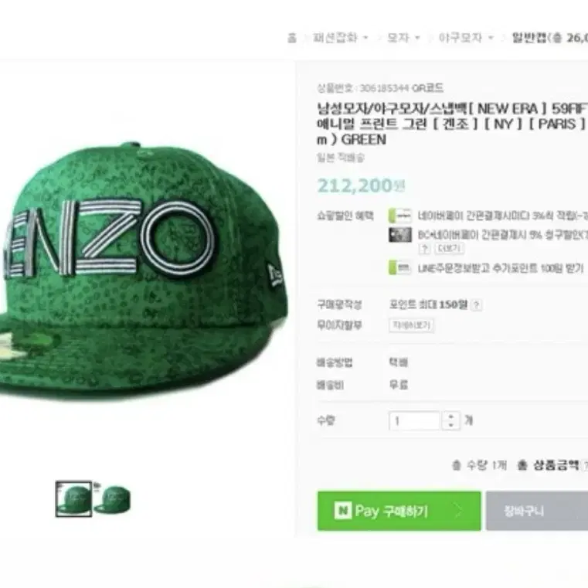
Task: Open the question mark help for points
Action: [x=476, y=305]
